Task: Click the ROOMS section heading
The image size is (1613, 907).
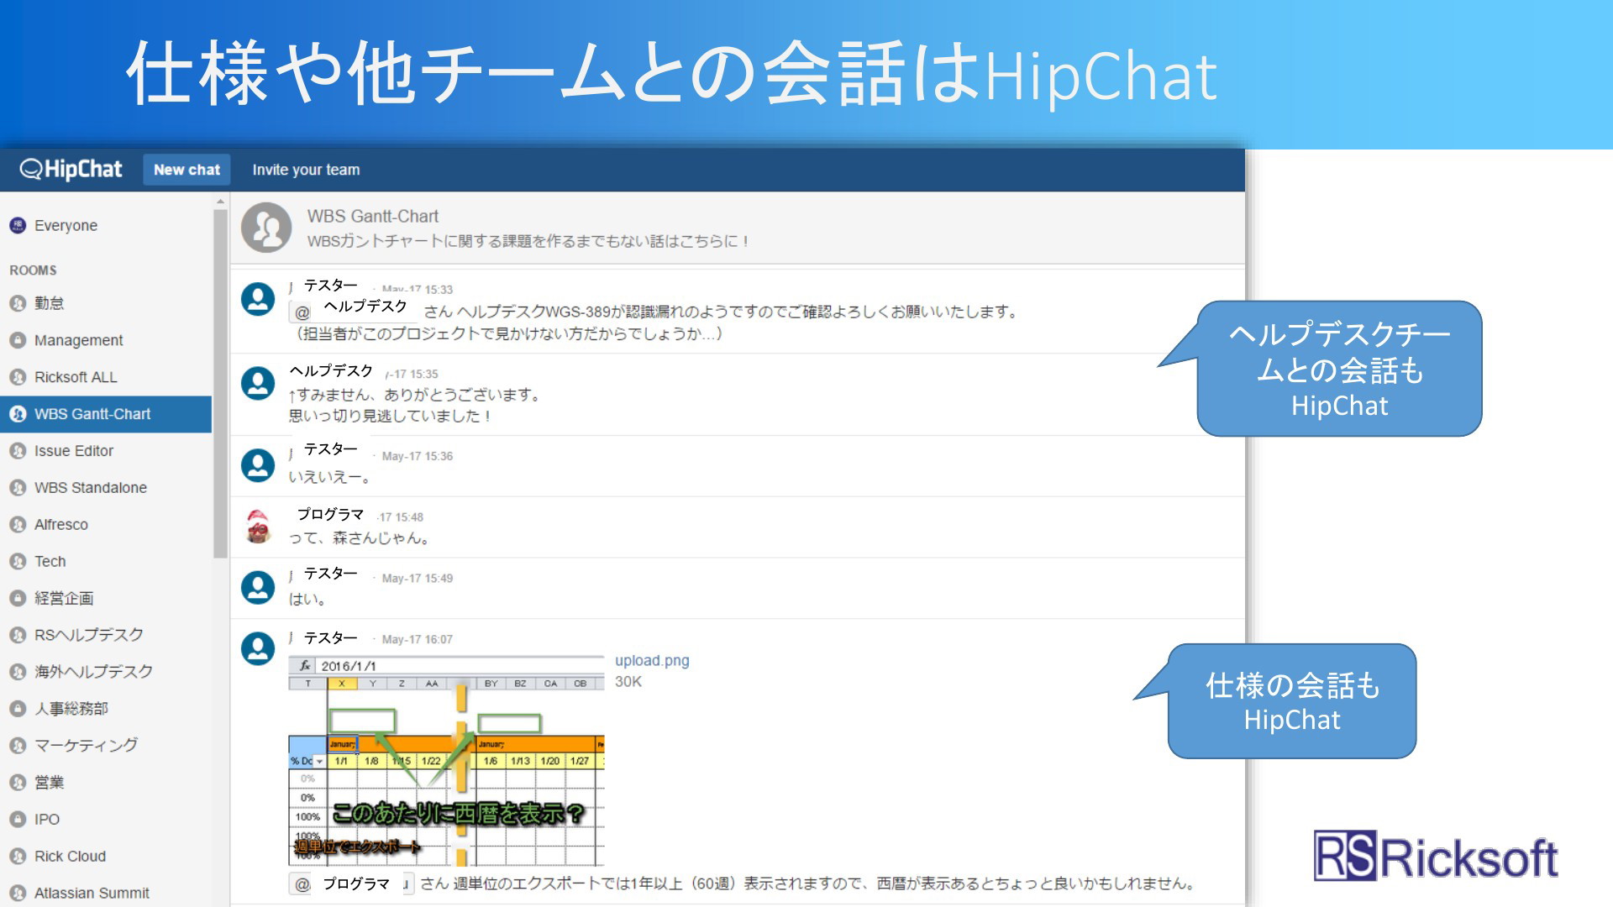Action: click(x=33, y=270)
